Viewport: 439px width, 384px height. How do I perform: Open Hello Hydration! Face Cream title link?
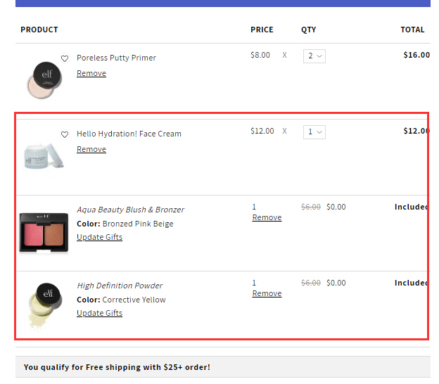pyautogui.click(x=129, y=134)
